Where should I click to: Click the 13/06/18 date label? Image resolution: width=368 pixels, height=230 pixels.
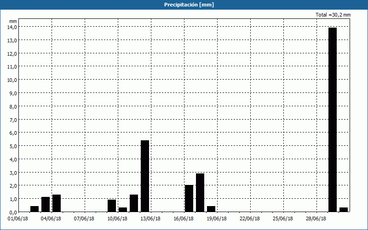click(x=150, y=219)
